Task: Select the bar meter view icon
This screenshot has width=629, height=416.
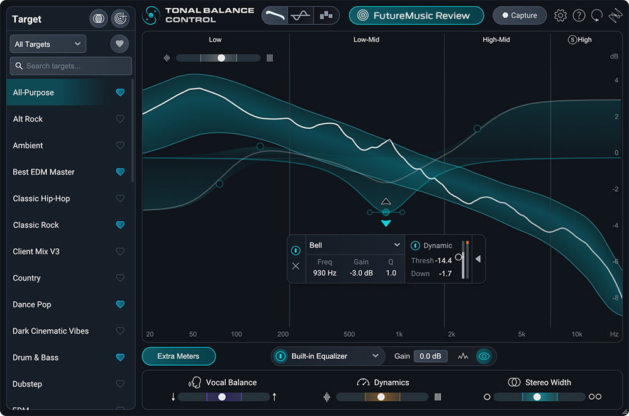Action: (325, 14)
